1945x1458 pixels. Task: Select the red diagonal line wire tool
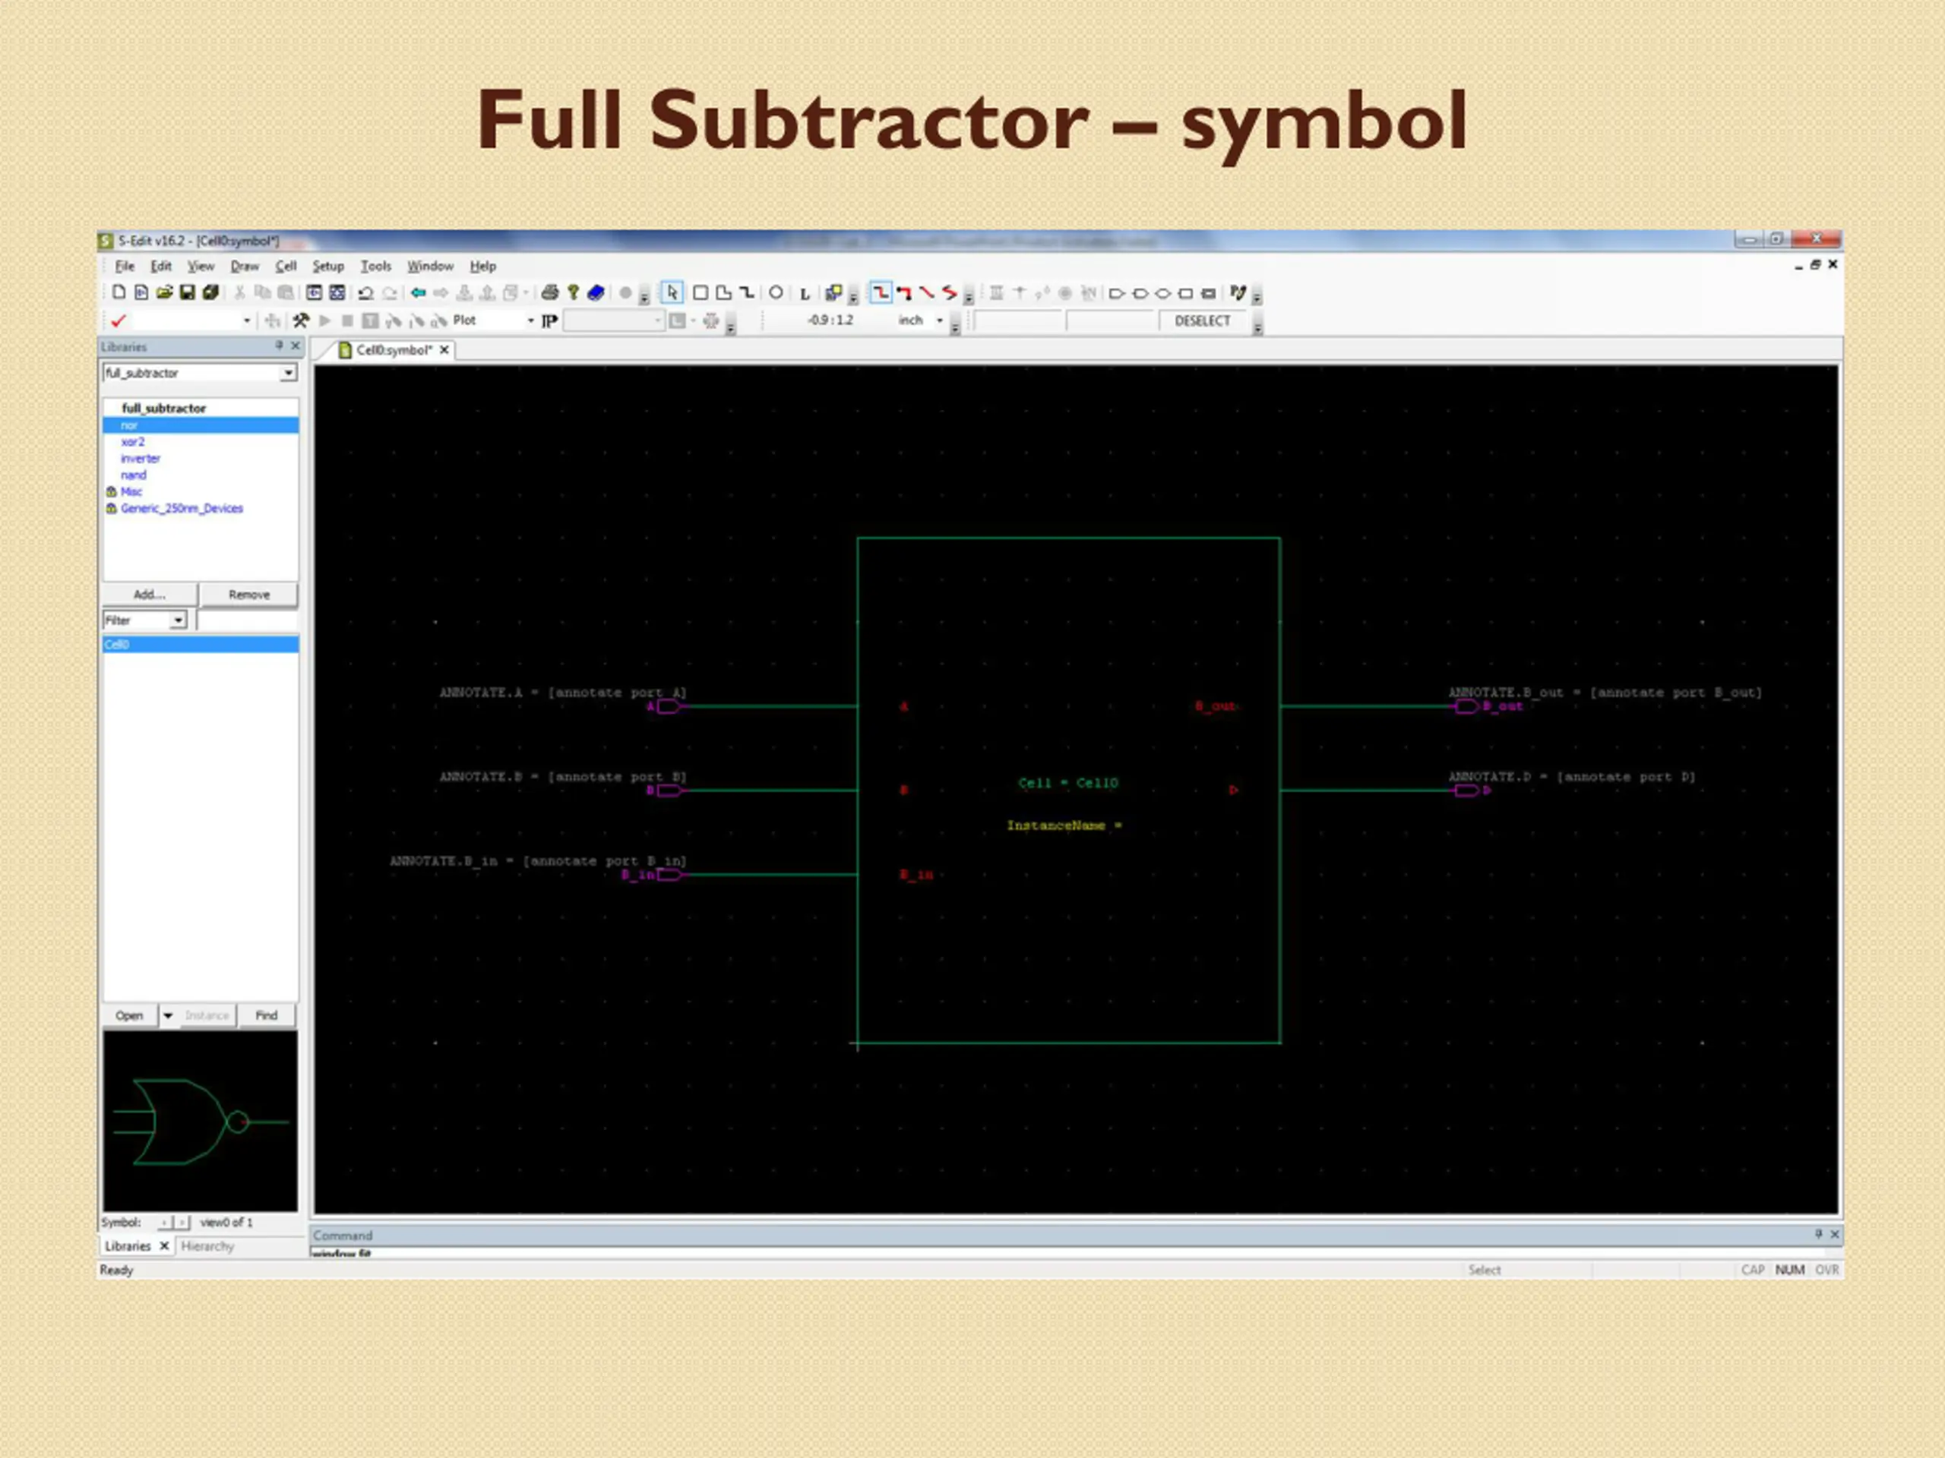tap(927, 292)
